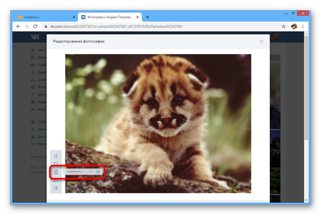Click the Реклама footer link
321x215 pixels.
tap(37, 172)
